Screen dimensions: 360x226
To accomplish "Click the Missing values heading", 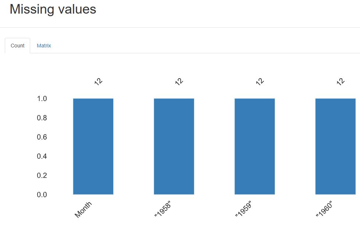I will click(x=53, y=9).
